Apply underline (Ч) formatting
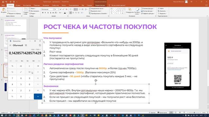 click(48, 13)
